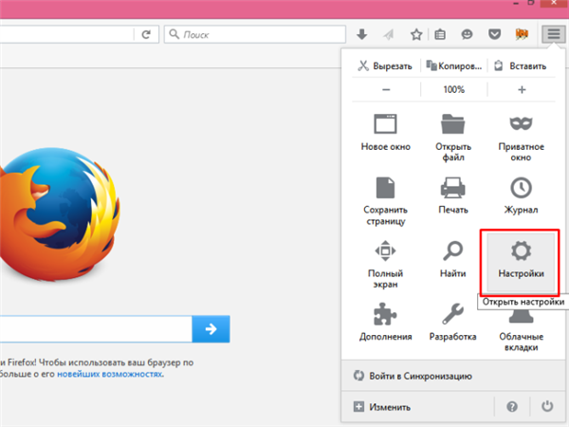
Task: Open the downloads arrow icon
Action: (x=362, y=34)
